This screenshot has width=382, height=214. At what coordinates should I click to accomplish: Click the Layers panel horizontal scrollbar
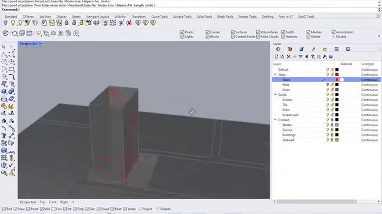[317, 202]
